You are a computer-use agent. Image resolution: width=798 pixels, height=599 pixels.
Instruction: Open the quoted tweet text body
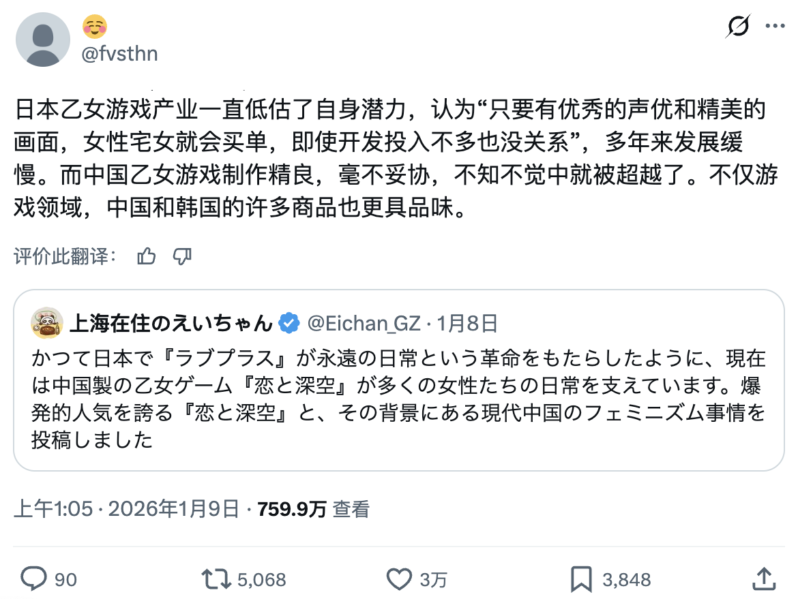click(398, 399)
